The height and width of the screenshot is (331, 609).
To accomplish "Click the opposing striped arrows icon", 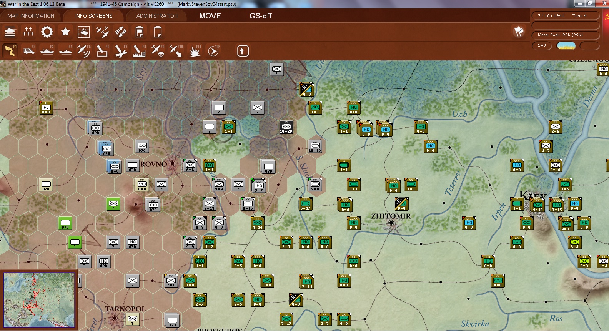I will (x=121, y=32).
